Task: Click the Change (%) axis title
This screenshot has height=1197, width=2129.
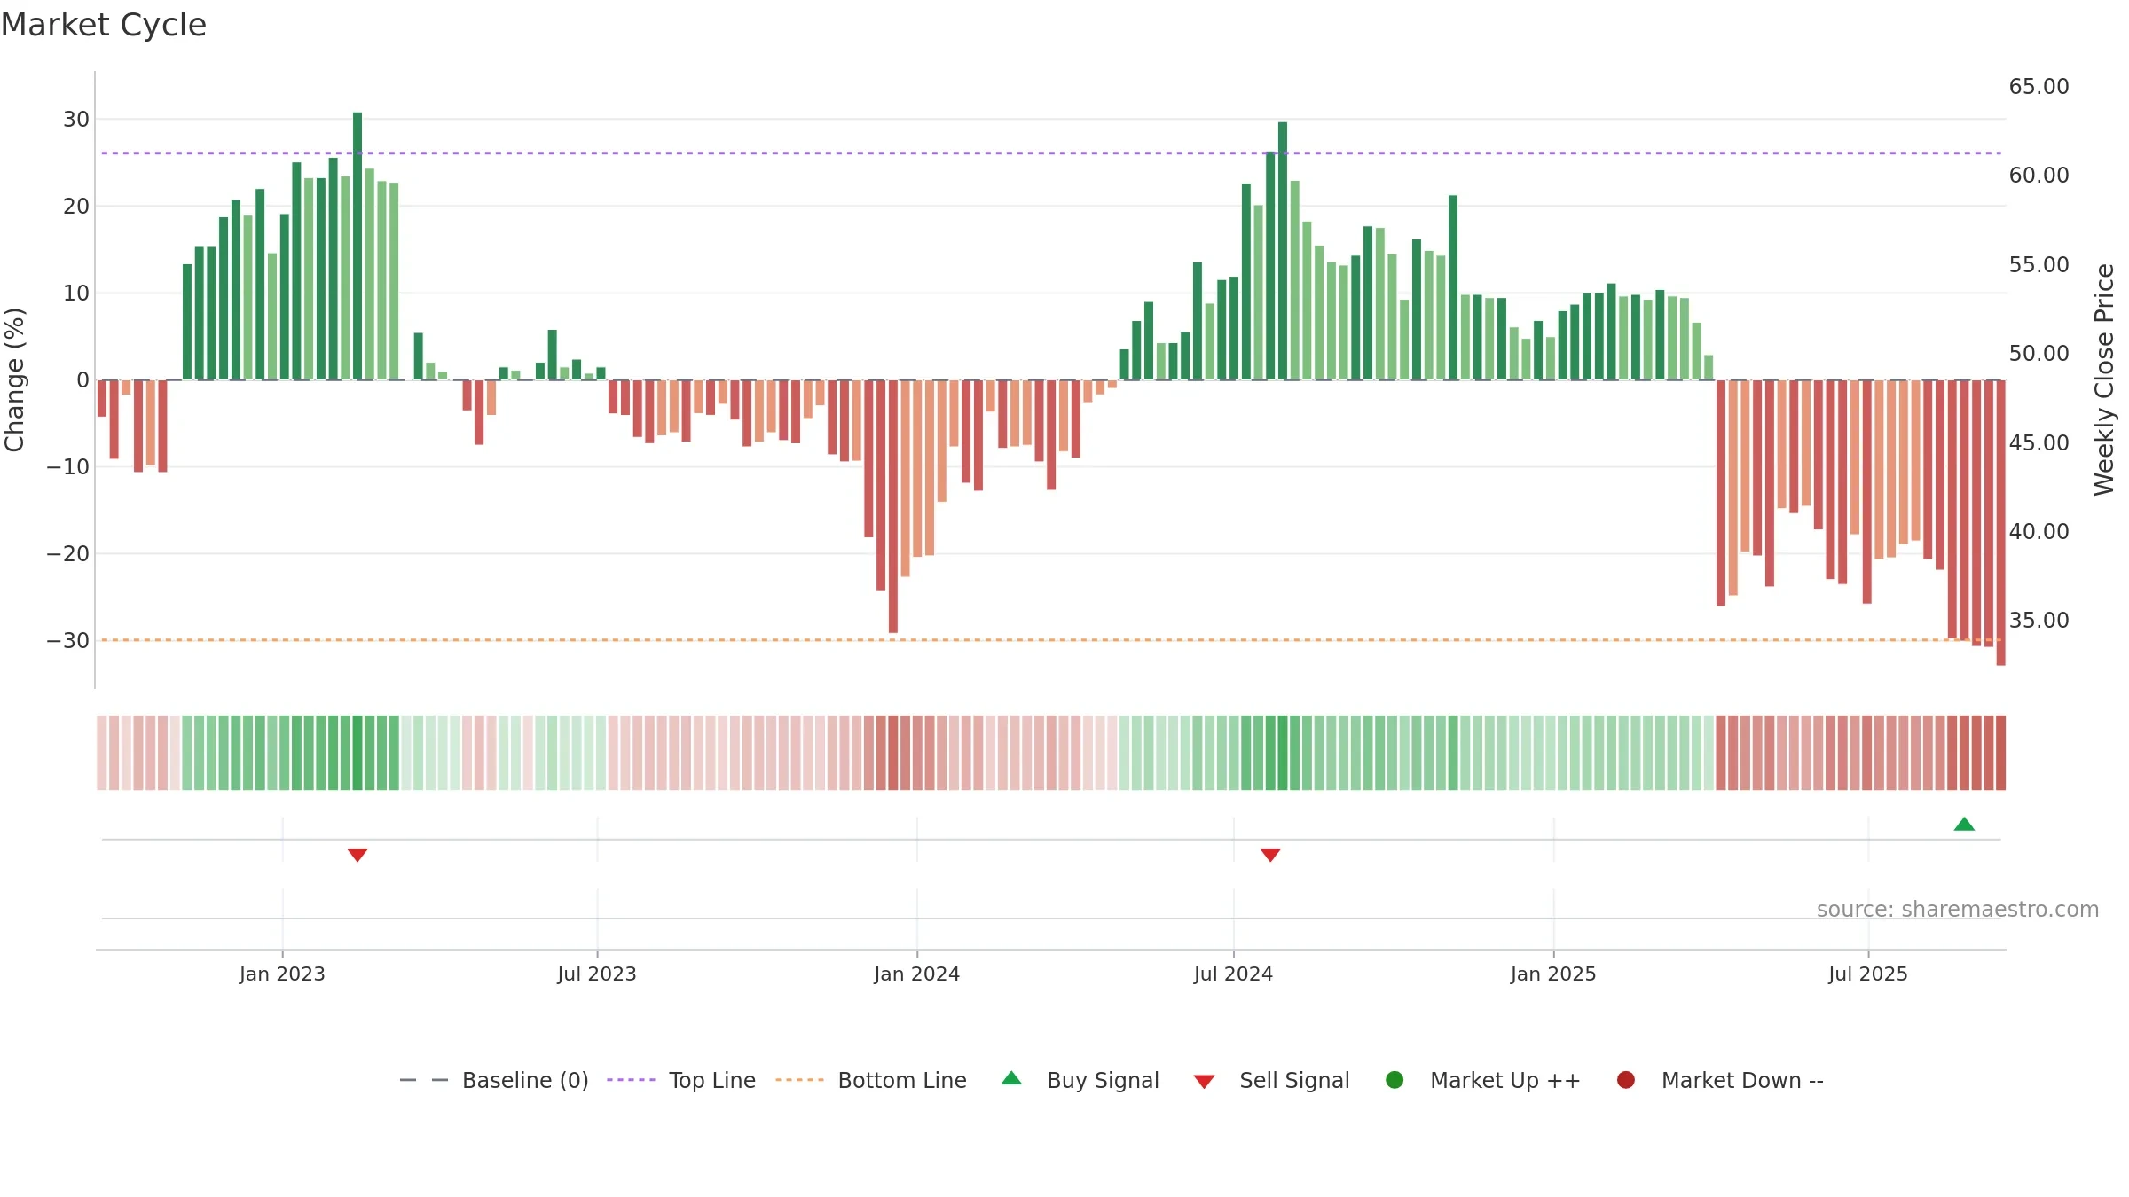Action: pos(15,379)
